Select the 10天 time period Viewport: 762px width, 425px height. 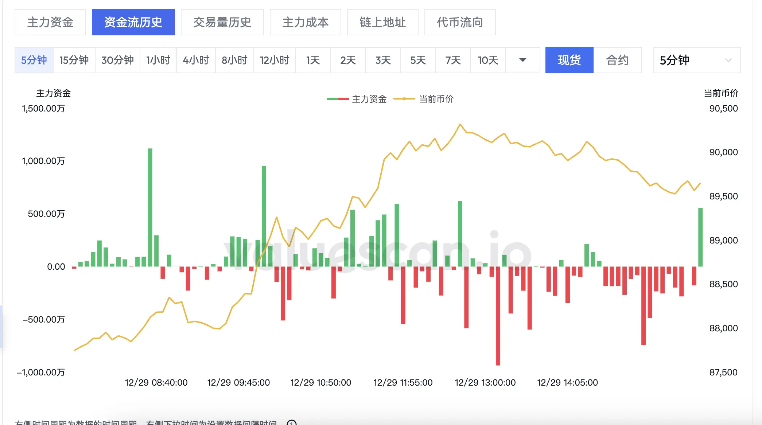pyautogui.click(x=488, y=60)
